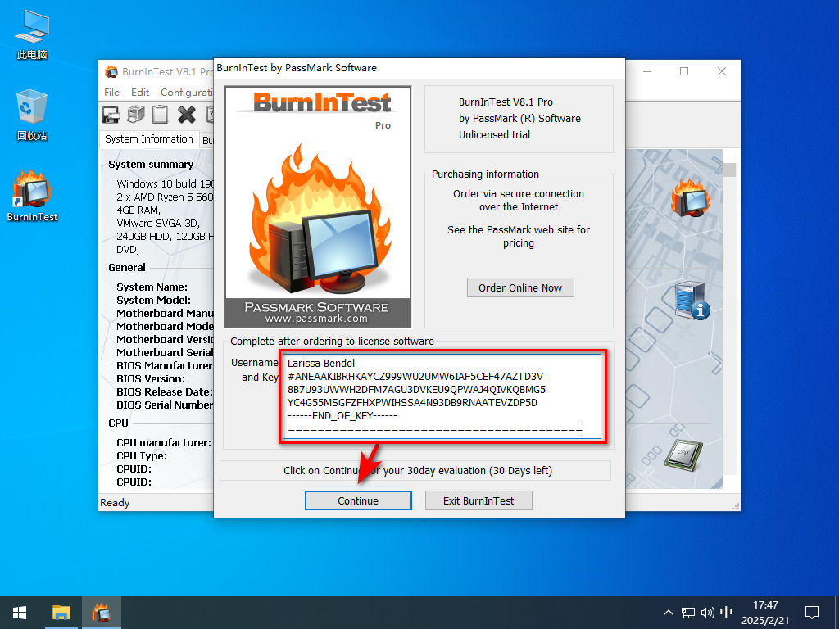Click the Print toolbar icon
The image size is (839, 629).
136,115
